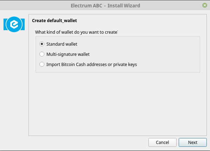Choose the Multi-signature wallet radio button
The height and width of the screenshot is (151, 210).
click(x=42, y=54)
